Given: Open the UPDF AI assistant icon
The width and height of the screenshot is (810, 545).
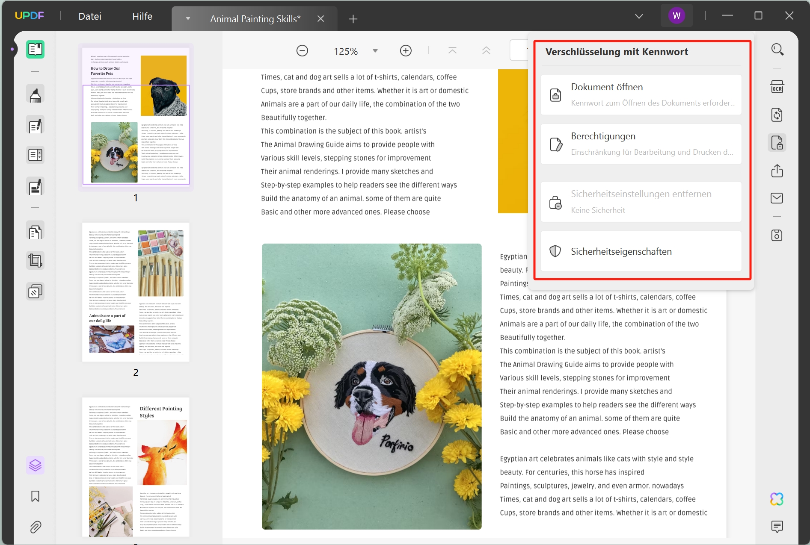Looking at the screenshot, I should click(x=777, y=499).
